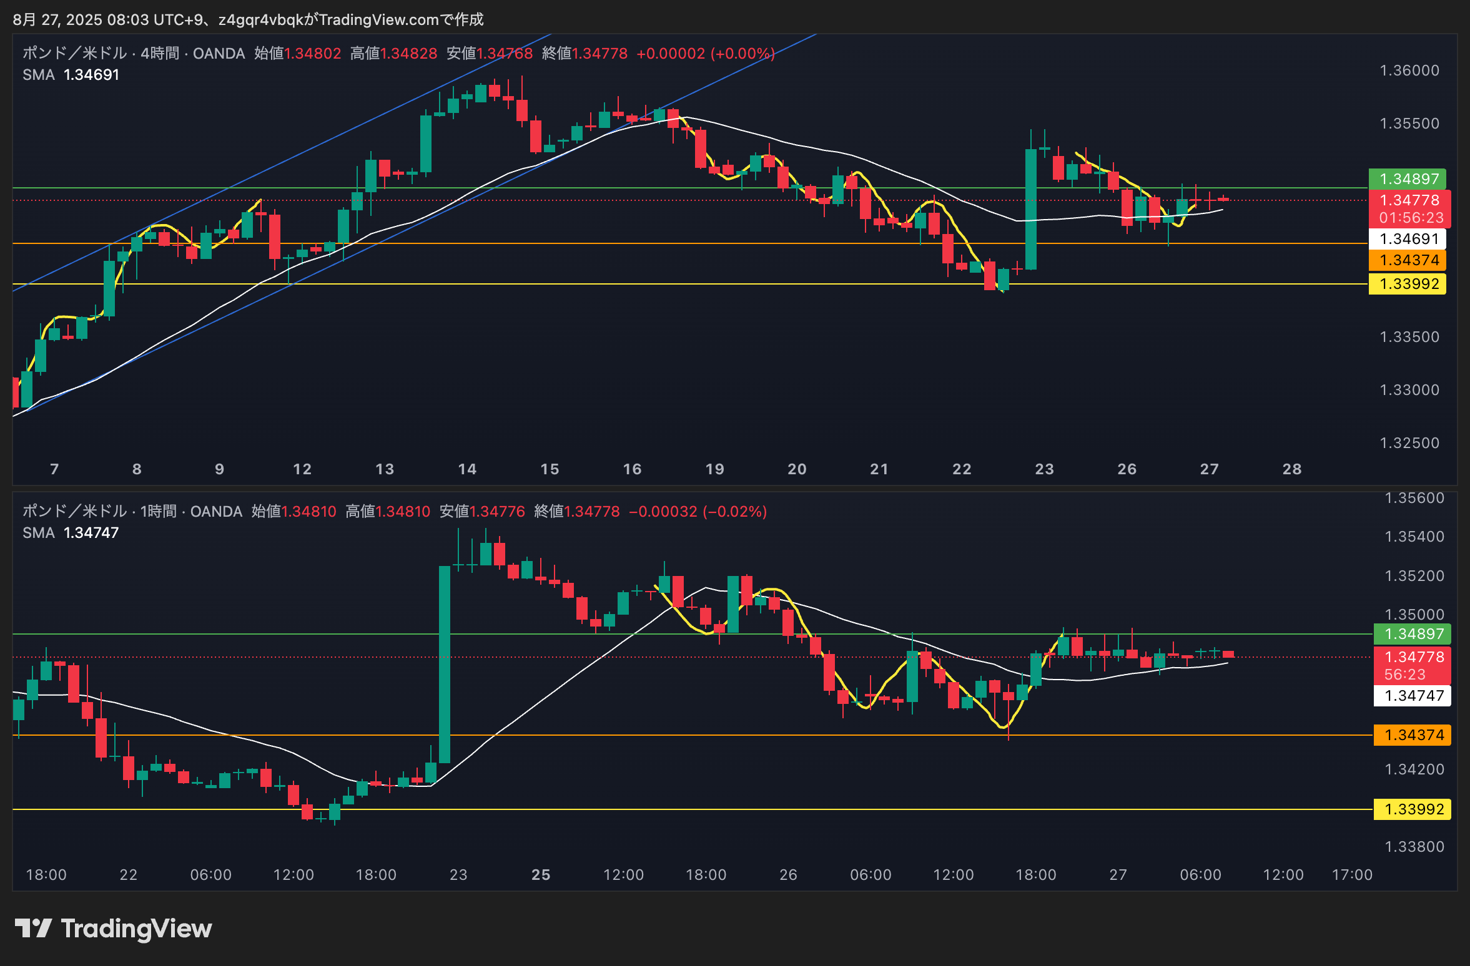Click the green 1.34897 price label on 4-hour chart

point(1409,179)
